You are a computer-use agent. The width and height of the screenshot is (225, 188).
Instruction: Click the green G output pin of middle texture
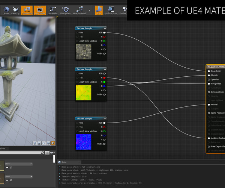[104, 82]
